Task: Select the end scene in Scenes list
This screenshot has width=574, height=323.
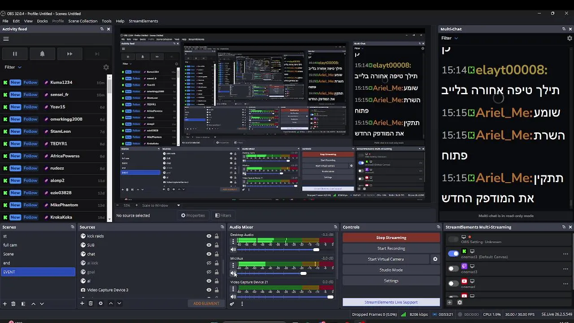Action: [38, 263]
